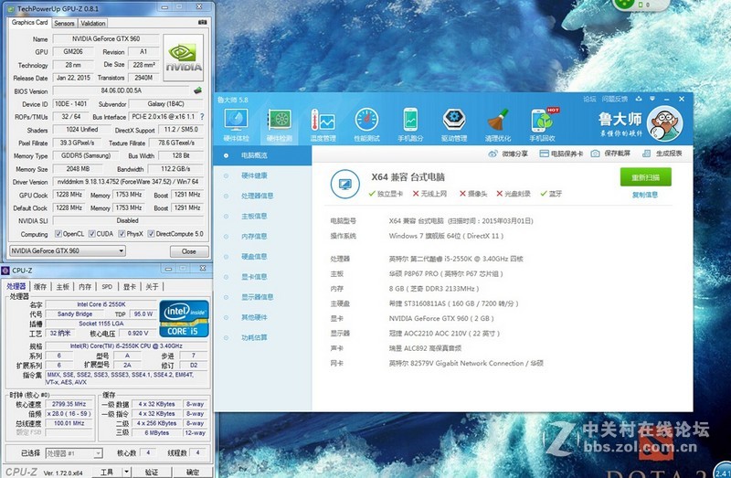Switch to 缓存 cache tab in CPU-Z
731x478 pixels.
[40, 287]
